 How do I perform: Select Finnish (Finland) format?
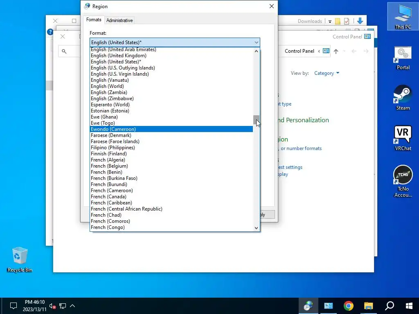pyautogui.click(x=171, y=154)
